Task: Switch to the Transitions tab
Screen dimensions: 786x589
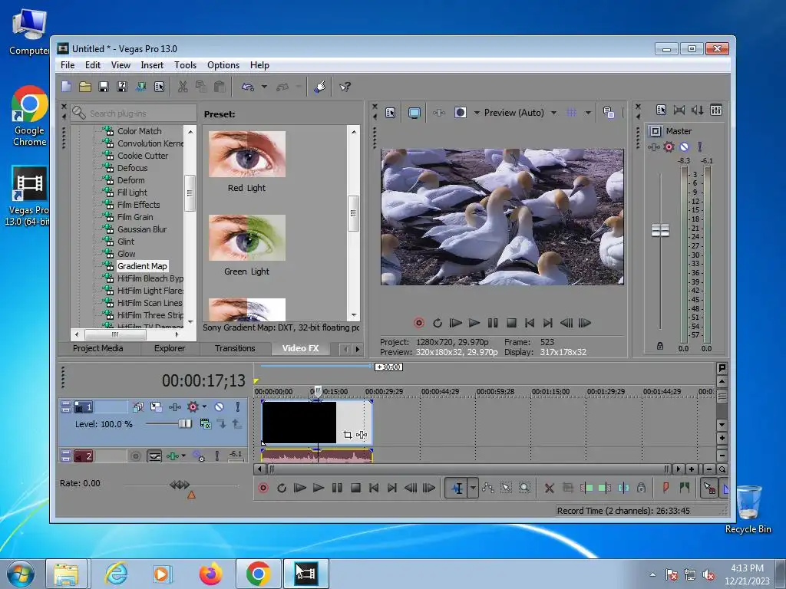Action: 235,349
